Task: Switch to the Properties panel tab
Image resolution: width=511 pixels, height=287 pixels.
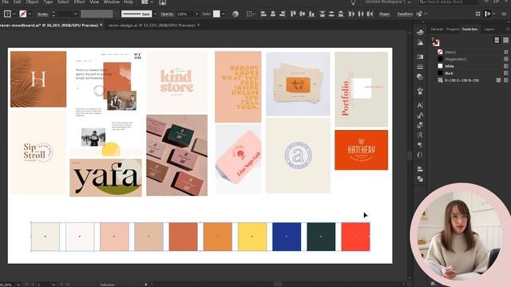Action: [x=453, y=29]
